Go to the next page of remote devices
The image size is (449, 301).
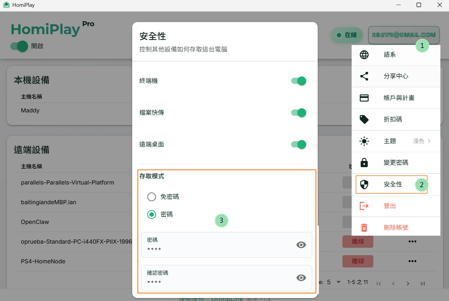[x=408, y=284]
